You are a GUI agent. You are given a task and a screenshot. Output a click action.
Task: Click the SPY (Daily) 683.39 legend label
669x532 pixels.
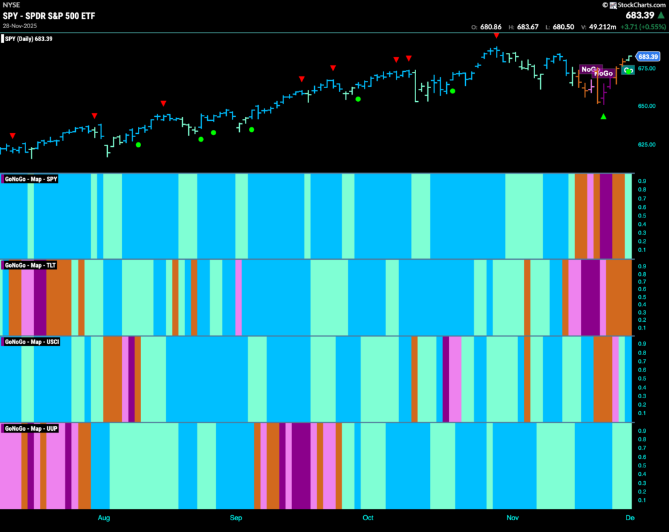29,39
